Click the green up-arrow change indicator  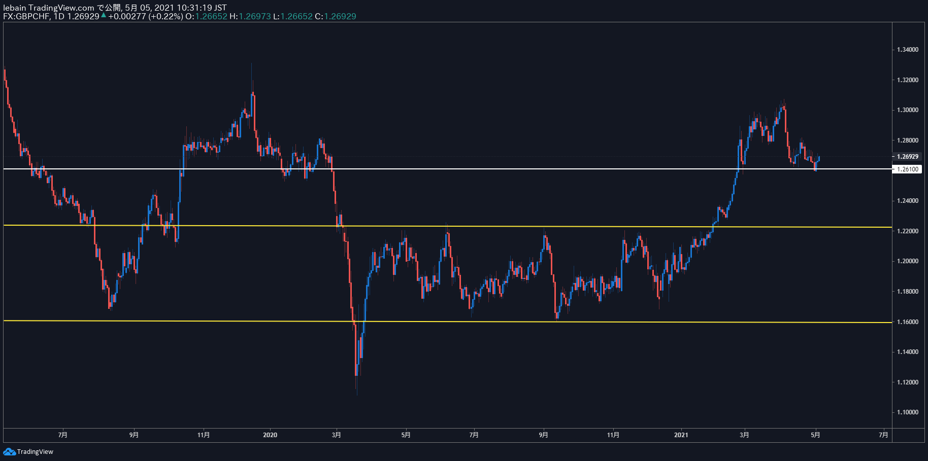[x=104, y=15]
